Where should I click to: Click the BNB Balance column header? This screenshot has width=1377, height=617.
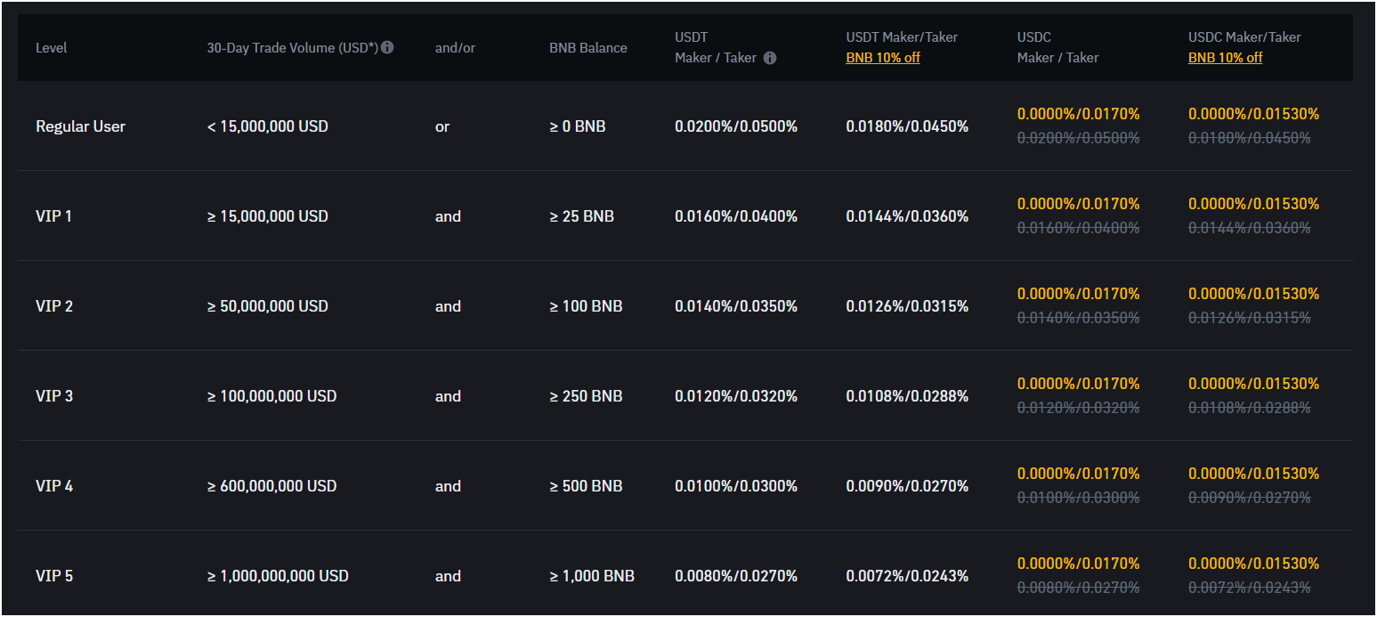(587, 48)
